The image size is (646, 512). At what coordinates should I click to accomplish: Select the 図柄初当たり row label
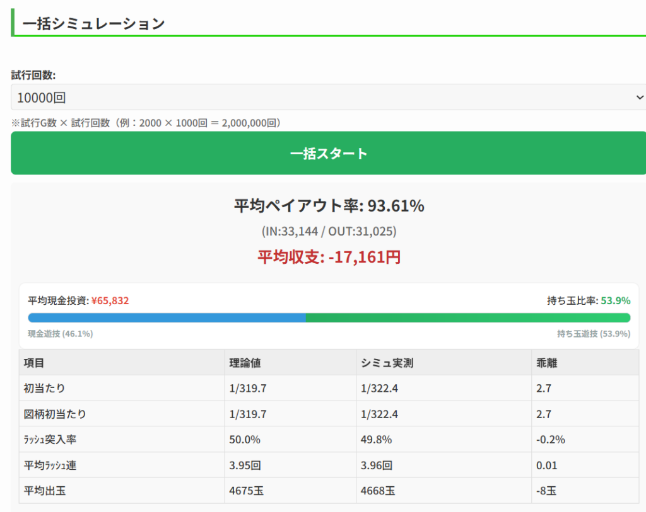click(x=55, y=414)
